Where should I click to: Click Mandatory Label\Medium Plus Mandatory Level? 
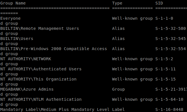(x=55, y=109)
